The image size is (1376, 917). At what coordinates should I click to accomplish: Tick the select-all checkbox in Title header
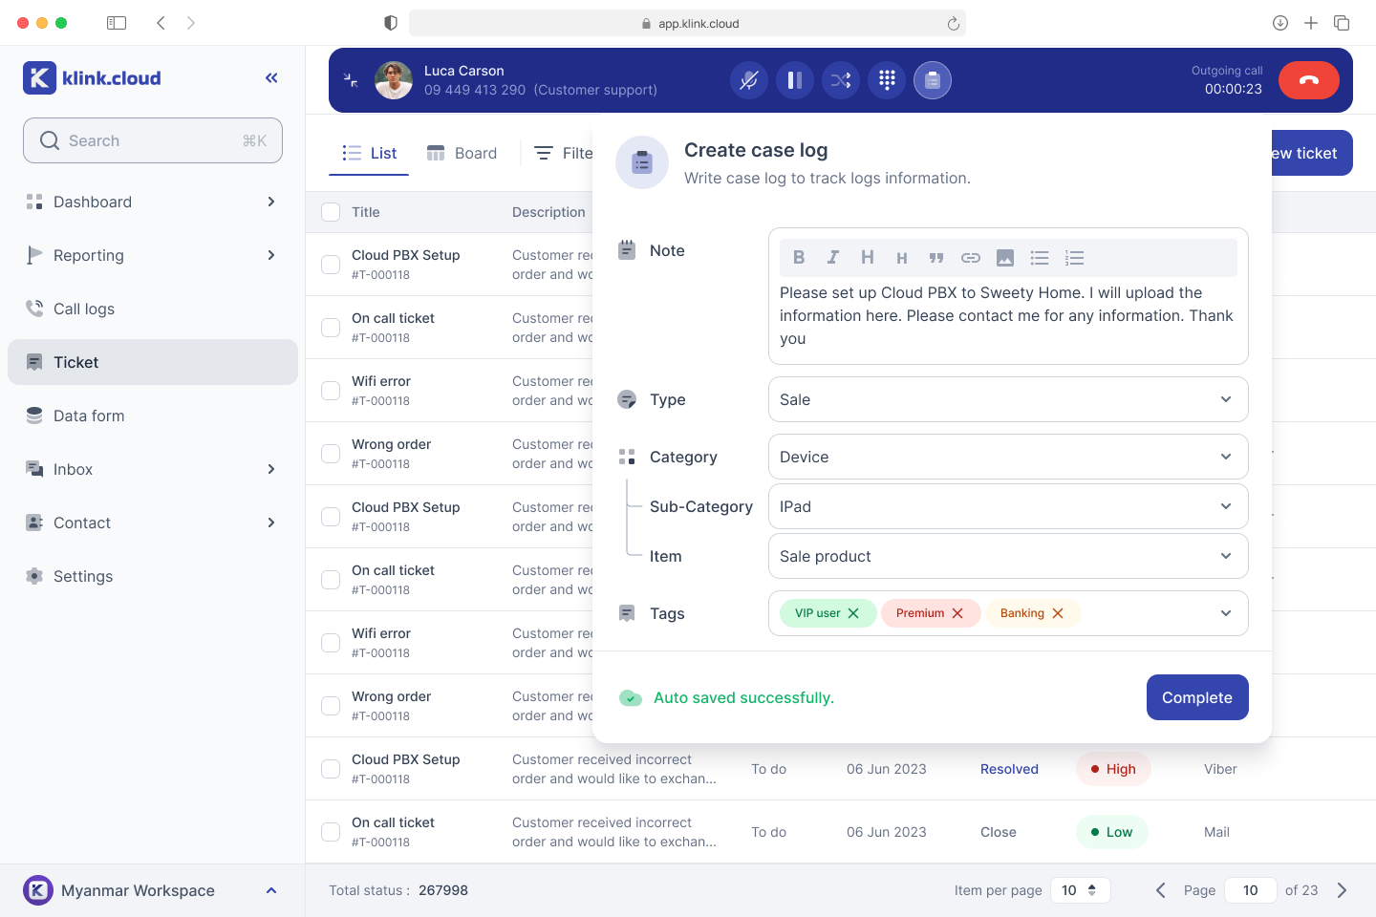pos(331,212)
